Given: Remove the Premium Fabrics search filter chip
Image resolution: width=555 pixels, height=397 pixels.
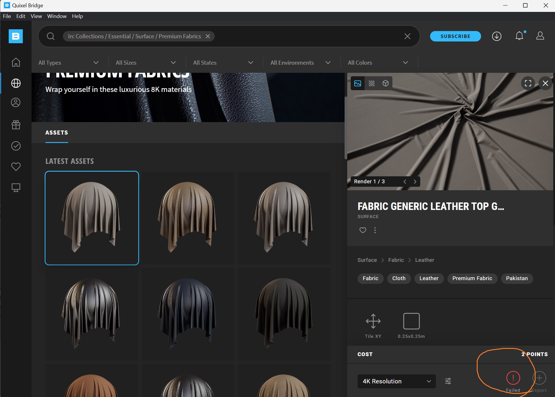Looking at the screenshot, I should [208, 36].
